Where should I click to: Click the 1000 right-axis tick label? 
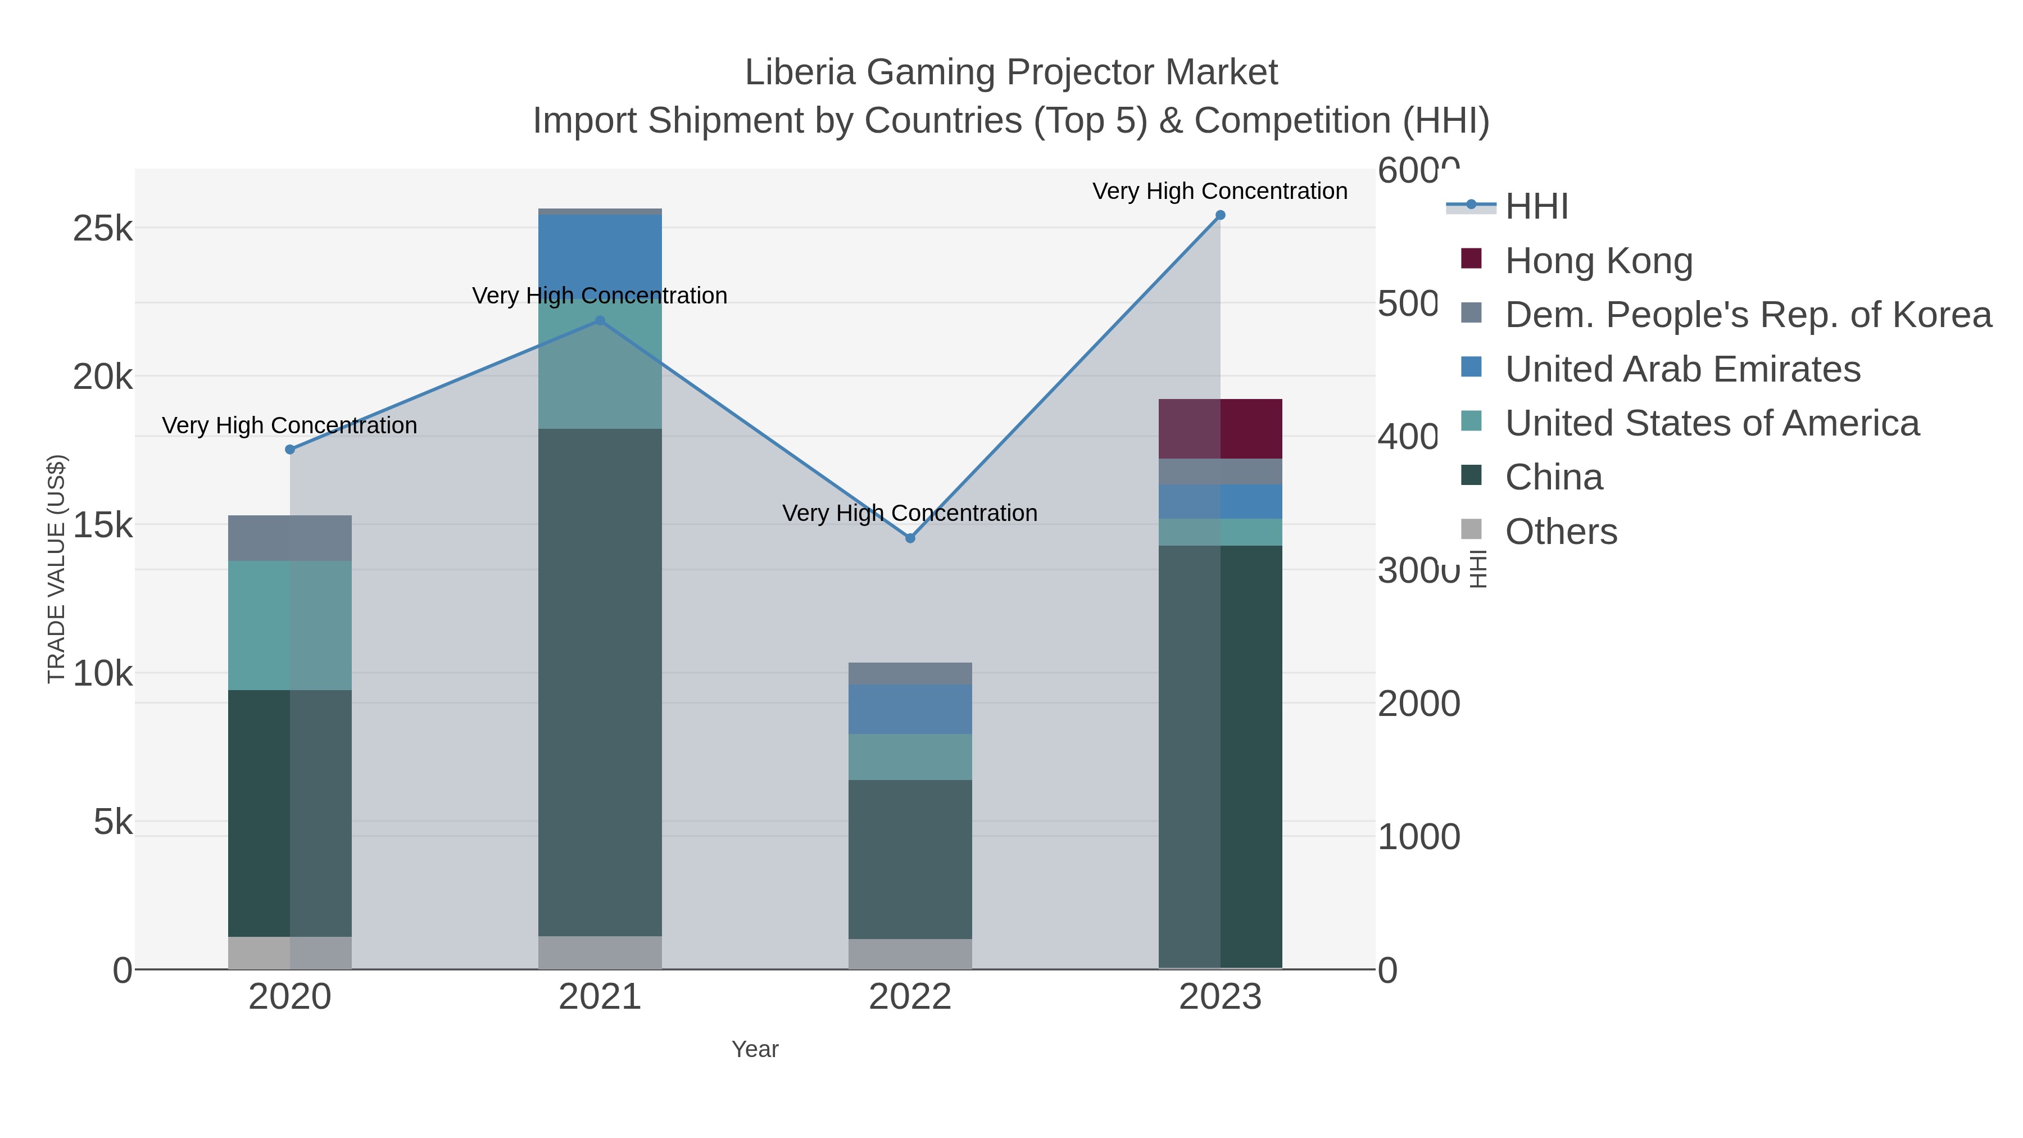coord(1419,837)
